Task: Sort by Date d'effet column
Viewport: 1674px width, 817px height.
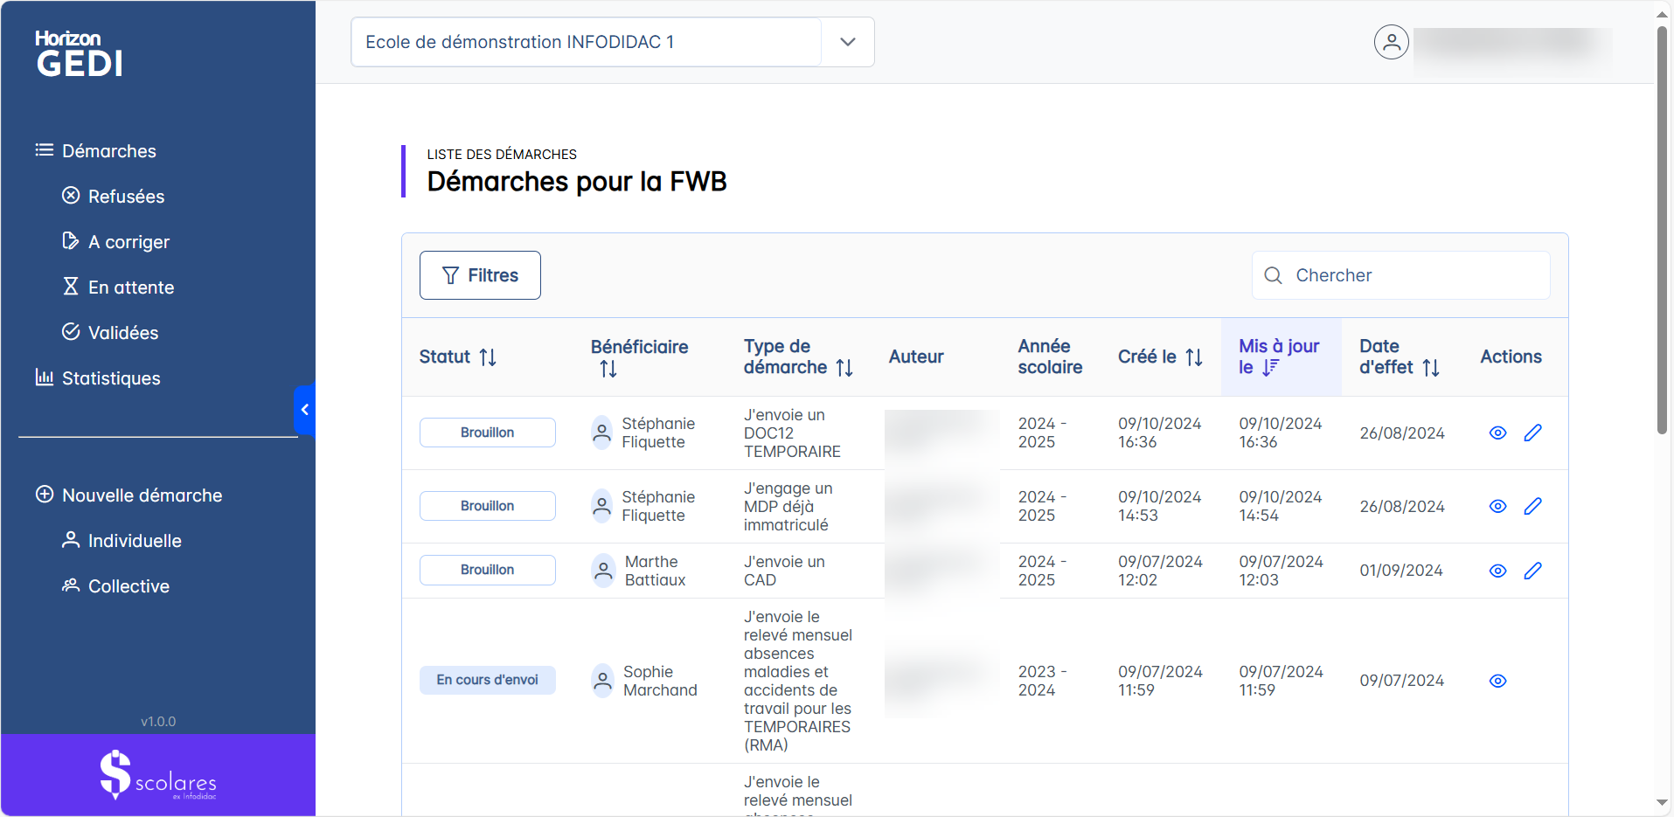Action: 1430,368
